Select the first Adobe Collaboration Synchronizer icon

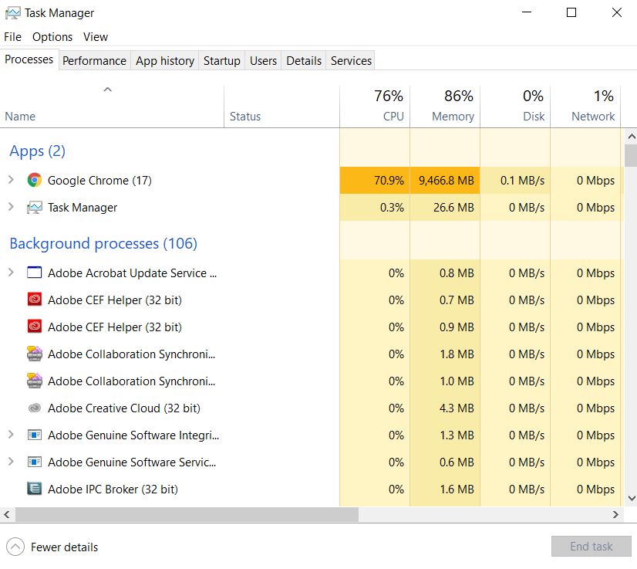[34, 354]
